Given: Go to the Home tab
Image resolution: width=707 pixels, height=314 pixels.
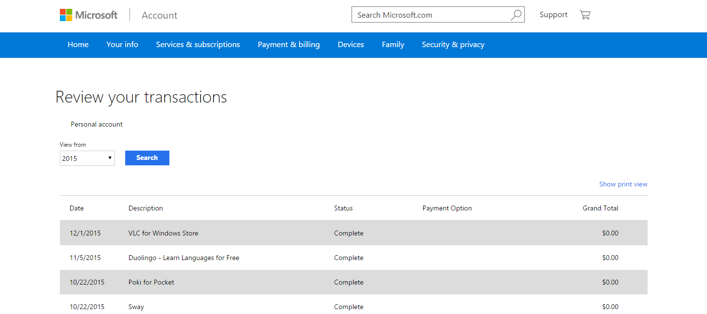Looking at the screenshot, I should point(78,45).
